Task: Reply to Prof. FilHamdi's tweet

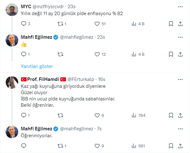Action: (24, 115)
